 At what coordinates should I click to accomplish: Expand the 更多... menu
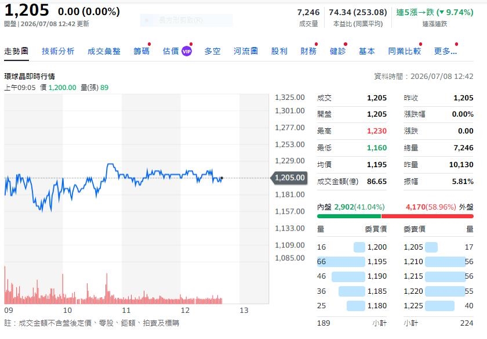tap(445, 51)
